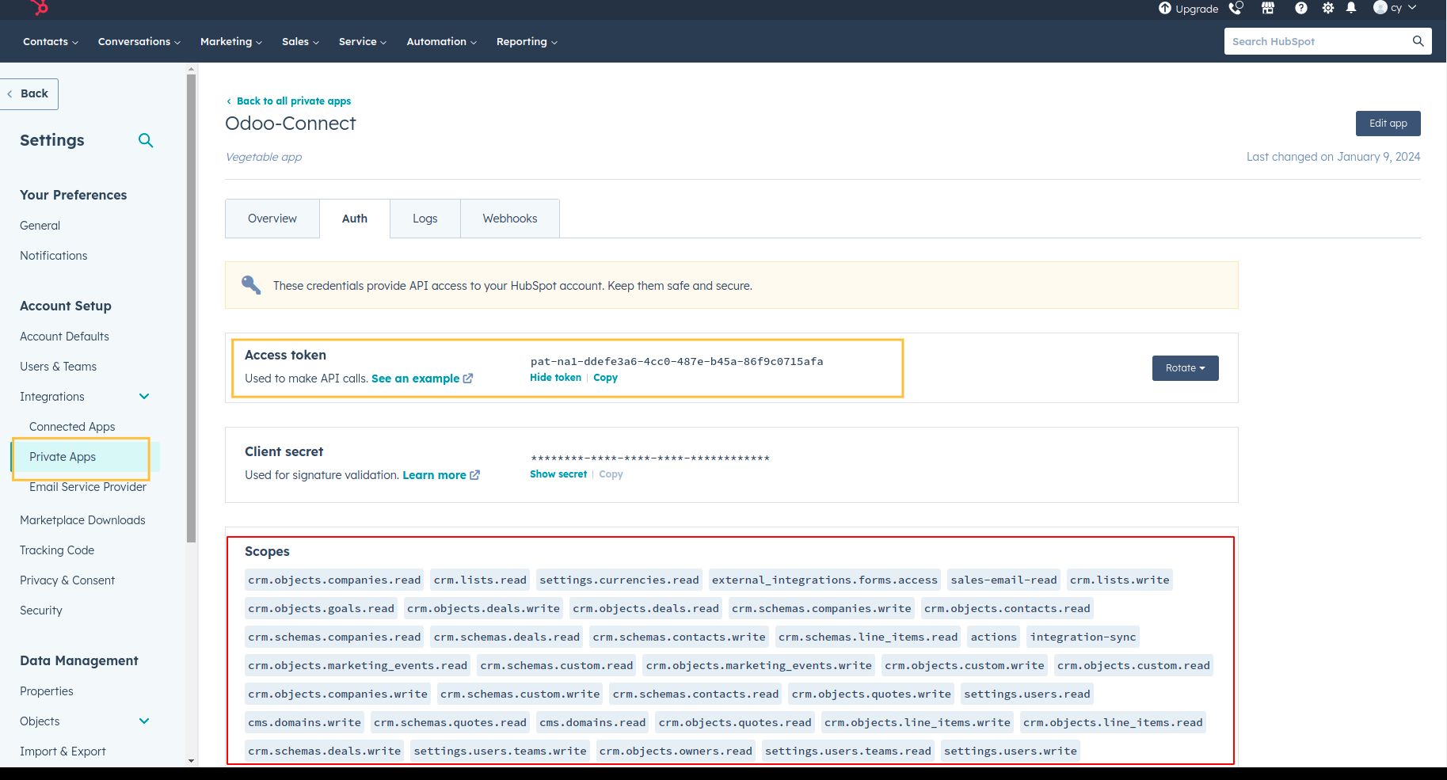Click the sidebar scrollbar up arrow
1447x780 pixels.
191,69
